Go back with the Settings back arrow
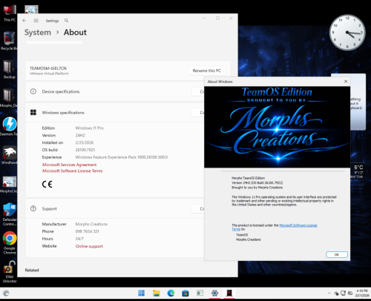The height and width of the screenshot is (301, 371). point(24,21)
